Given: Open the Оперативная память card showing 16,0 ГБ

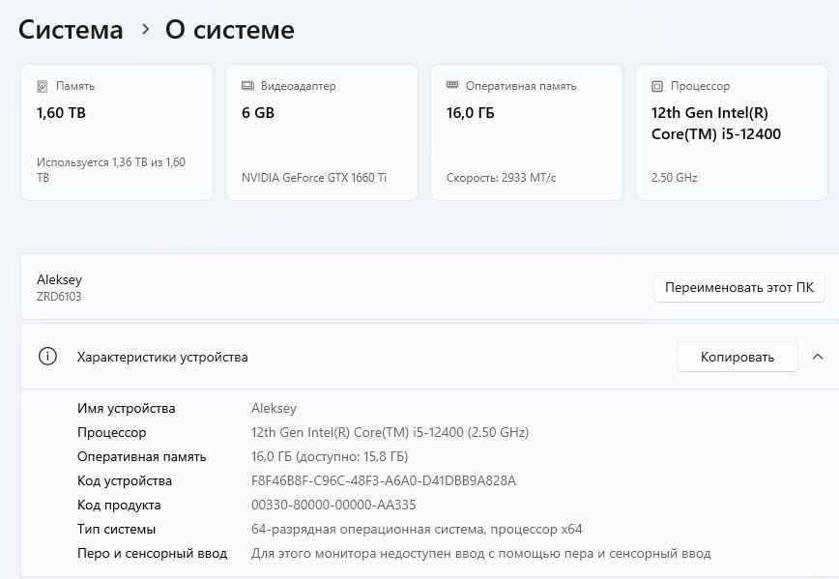Looking at the screenshot, I should click(x=527, y=132).
